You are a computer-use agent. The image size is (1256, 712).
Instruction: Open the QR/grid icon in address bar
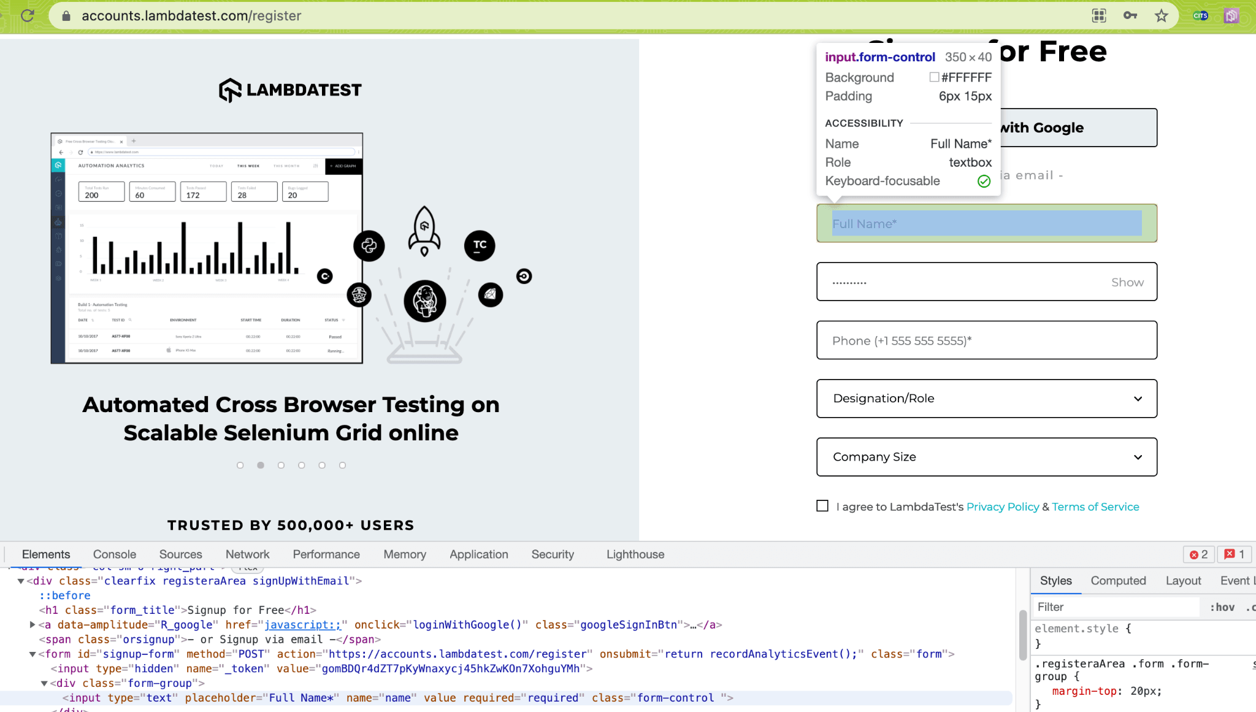point(1099,16)
